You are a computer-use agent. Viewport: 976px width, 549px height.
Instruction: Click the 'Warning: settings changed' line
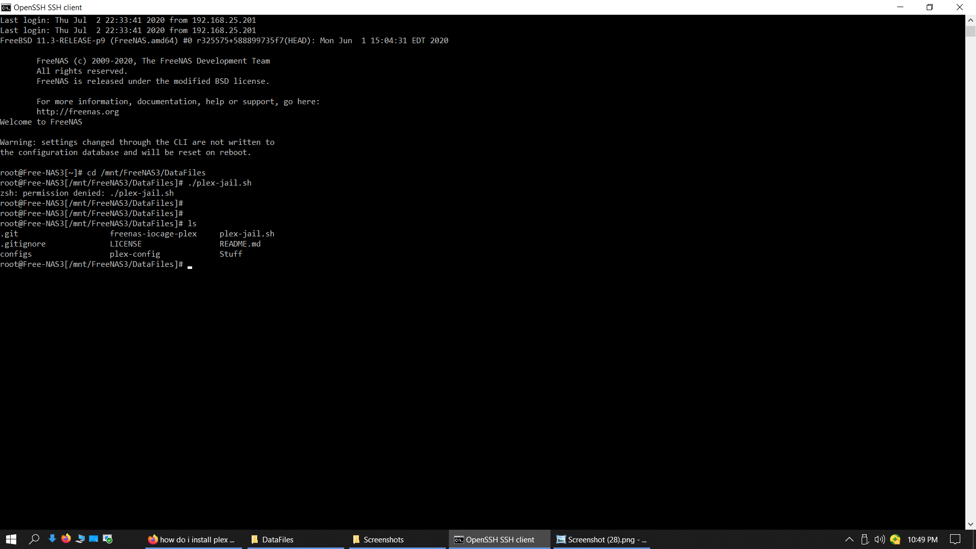(x=137, y=142)
